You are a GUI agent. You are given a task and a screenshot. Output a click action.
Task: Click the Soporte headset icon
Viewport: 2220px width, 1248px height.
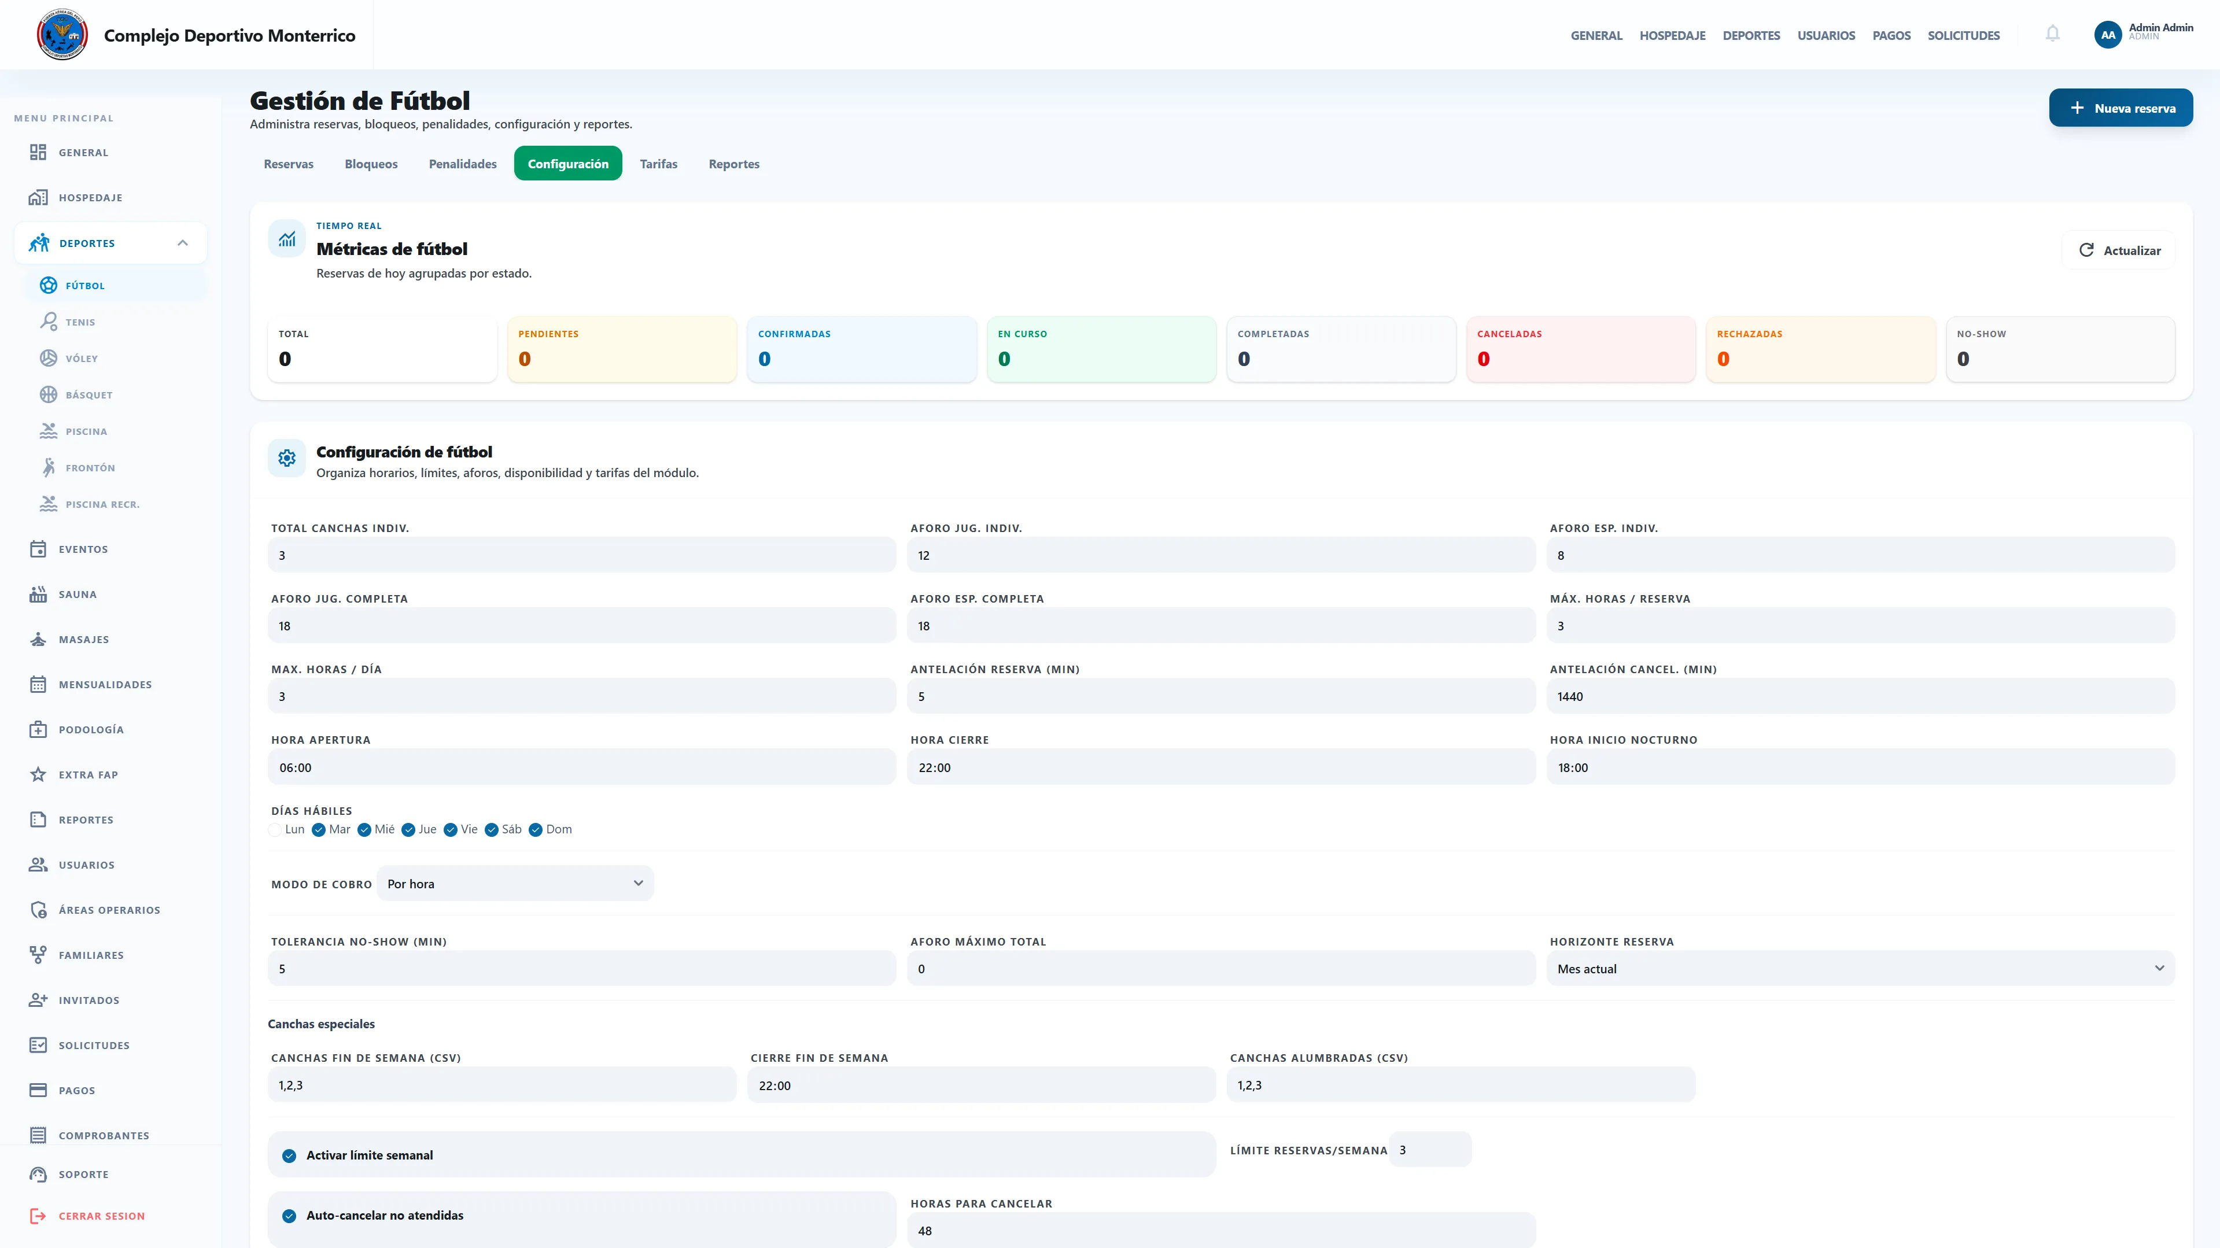pyautogui.click(x=38, y=1174)
